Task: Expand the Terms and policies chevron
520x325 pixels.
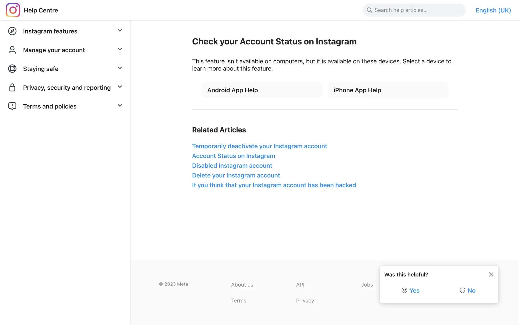Action: tap(120, 106)
